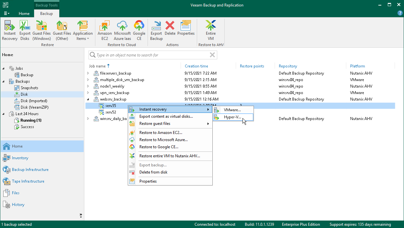Collapse the Backups tree node
This screenshot has height=228, width=404.
pos(4,81)
